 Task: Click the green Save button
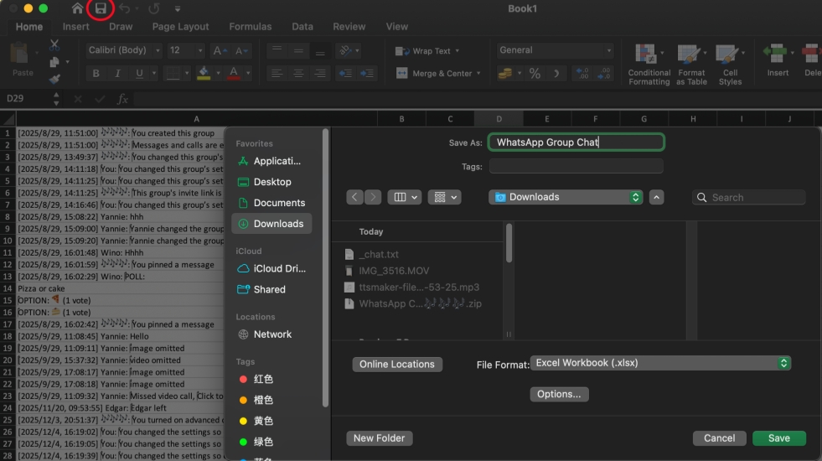pyautogui.click(x=778, y=438)
